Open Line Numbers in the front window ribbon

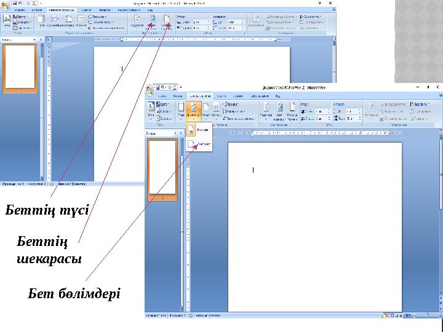(233, 111)
